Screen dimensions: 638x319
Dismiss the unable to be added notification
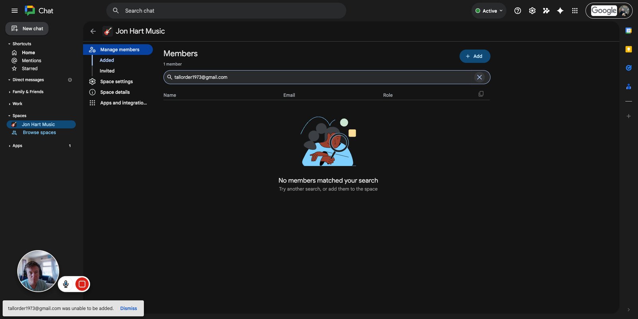point(128,309)
